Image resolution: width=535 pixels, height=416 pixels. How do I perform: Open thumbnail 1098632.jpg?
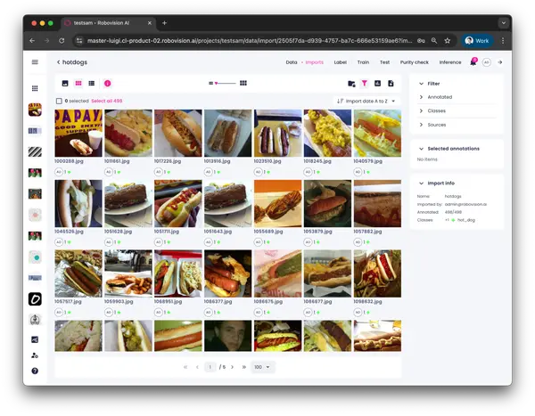click(377, 273)
